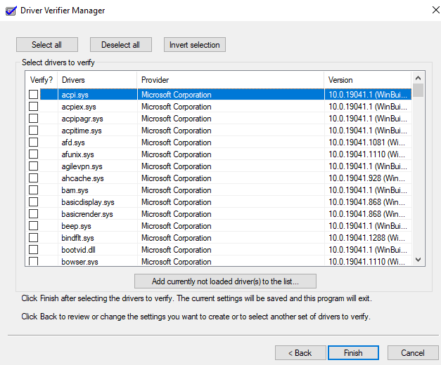Image resolution: width=441 pixels, height=365 pixels.
Task: Click the scrollbar up arrow in driver list
Action: [x=418, y=77]
